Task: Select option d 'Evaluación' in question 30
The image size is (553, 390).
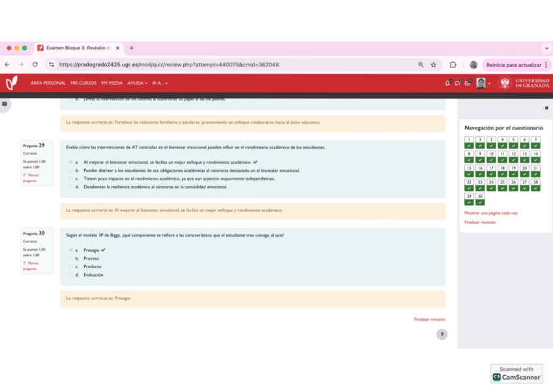Action: coord(70,275)
